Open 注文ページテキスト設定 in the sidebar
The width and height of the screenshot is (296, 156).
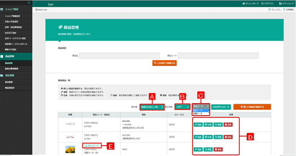pos(15,38)
